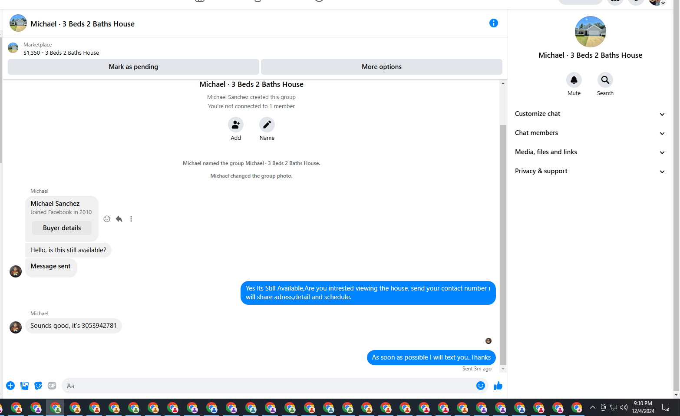
Task: Send a thumbs up like
Action: 498,386
